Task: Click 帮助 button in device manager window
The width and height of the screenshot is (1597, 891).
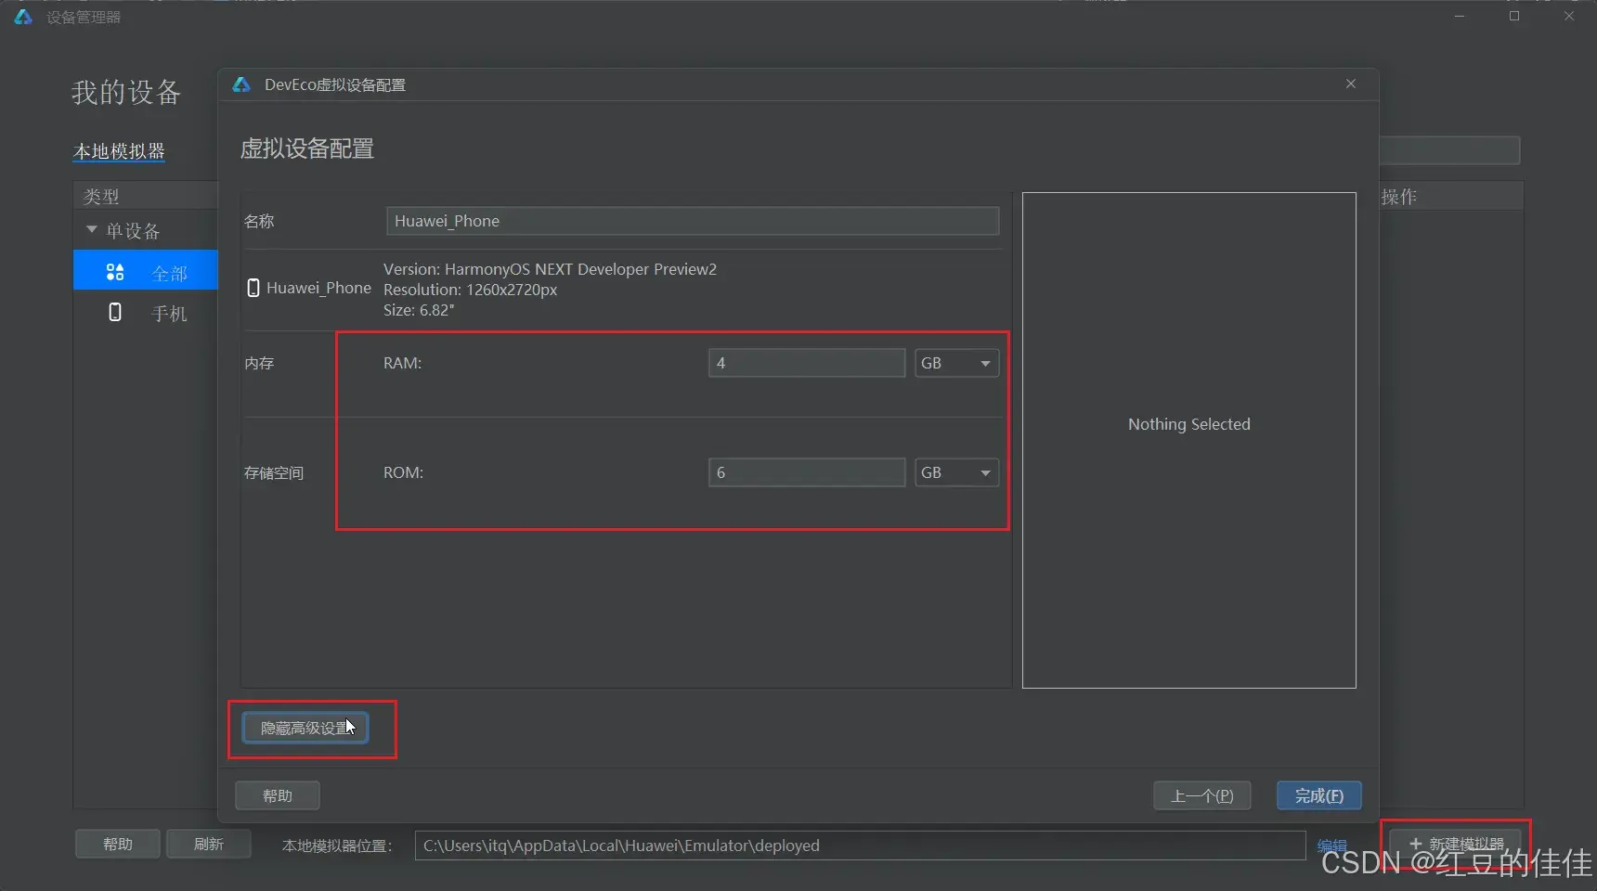Action: (118, 844)
